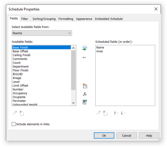Open the Formatting tab
The height and width of the screenshot is (147, 167).
(x=66, y=19)
